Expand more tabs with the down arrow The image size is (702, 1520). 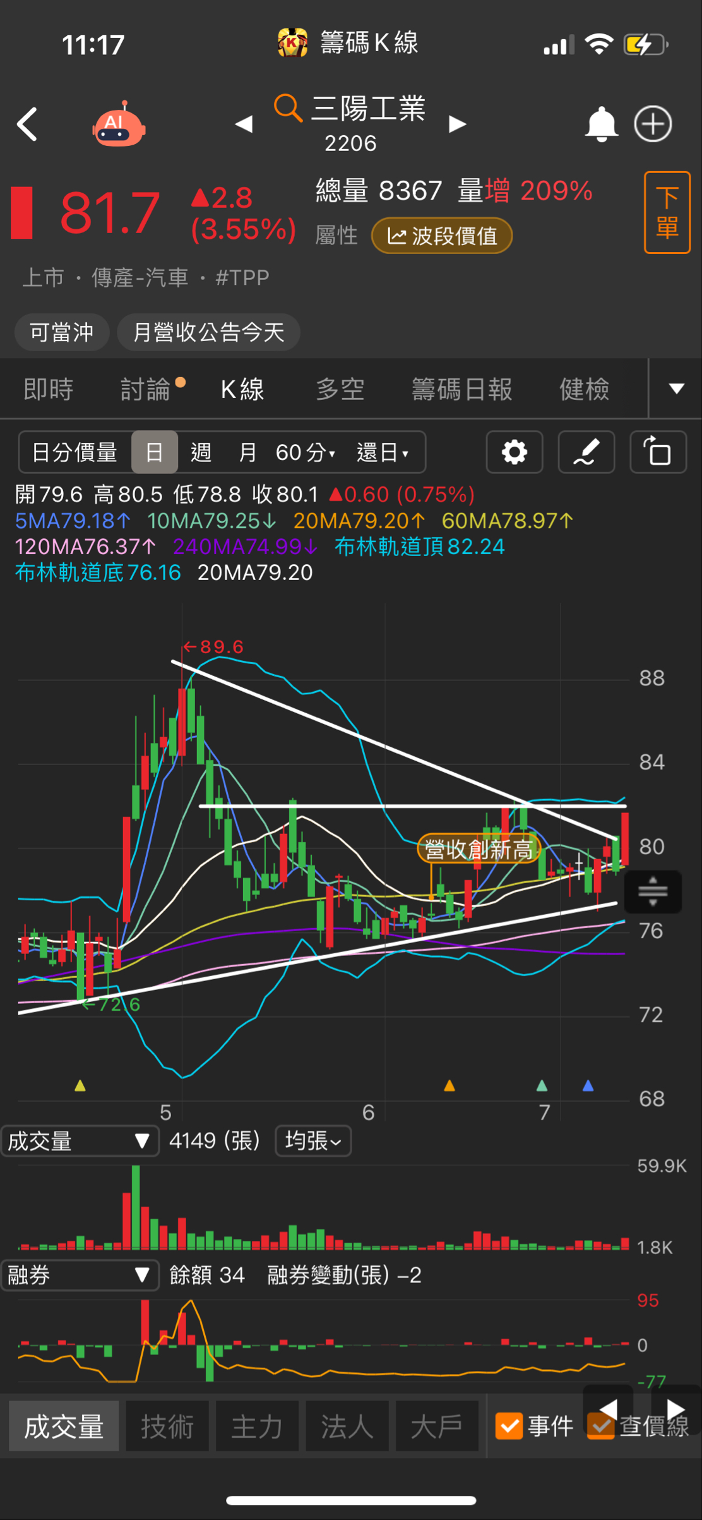coord(677,389)
